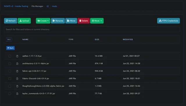Click file icon beside Fabric-Discord-Link-0.9.4.jar

pos(17,79)
